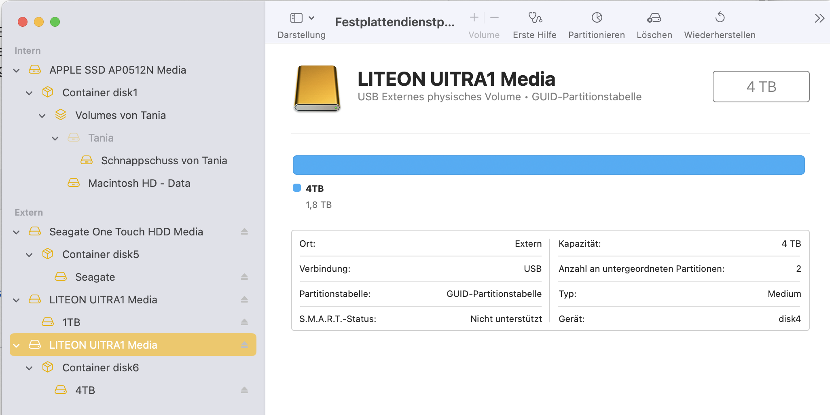This screenshot has height=415, width=830.
Task: Click the Löschen erase drive icon
Action: point(654,18)
